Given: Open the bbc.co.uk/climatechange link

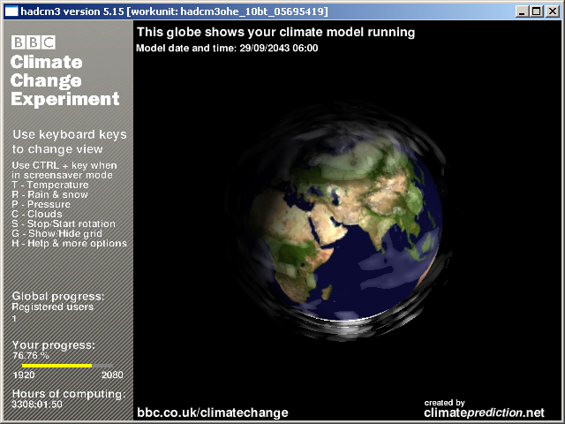Looking at the screenshot, I should 212,413.
